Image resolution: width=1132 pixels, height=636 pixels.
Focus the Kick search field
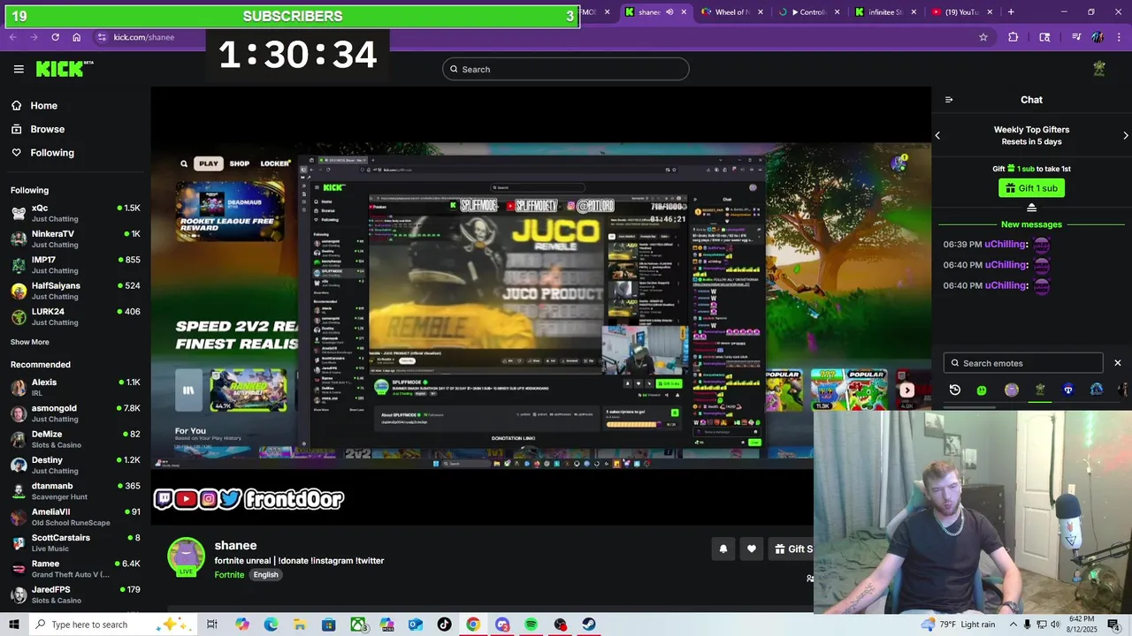pos(566,69)
